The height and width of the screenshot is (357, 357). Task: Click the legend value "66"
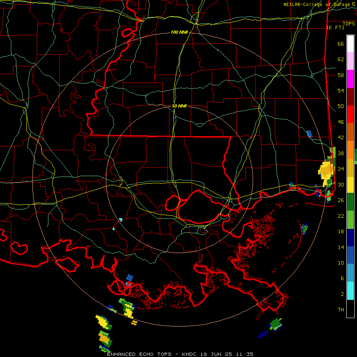[341, 44]
